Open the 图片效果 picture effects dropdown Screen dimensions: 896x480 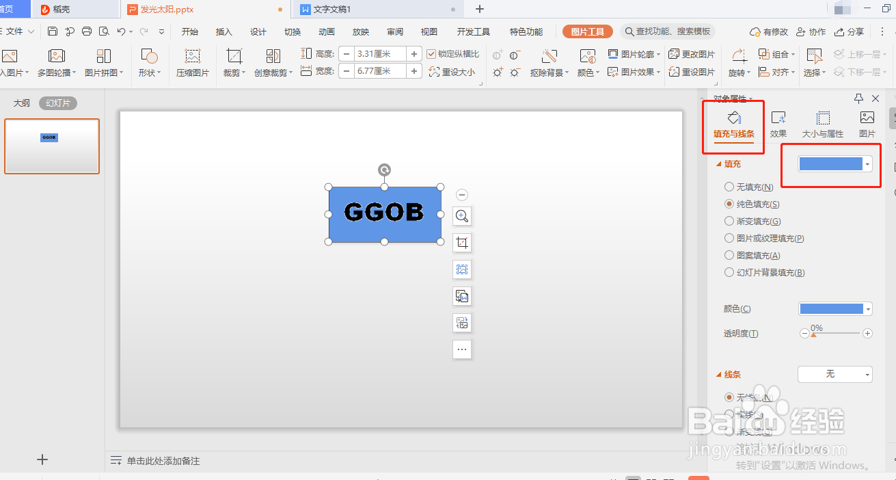point(634,72)
